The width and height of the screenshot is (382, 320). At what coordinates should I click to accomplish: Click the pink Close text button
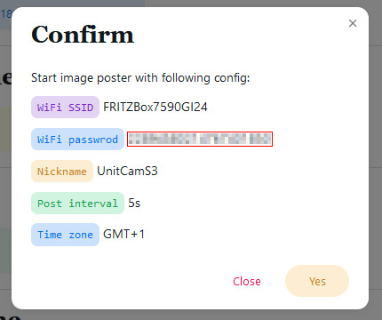[247, 281]
